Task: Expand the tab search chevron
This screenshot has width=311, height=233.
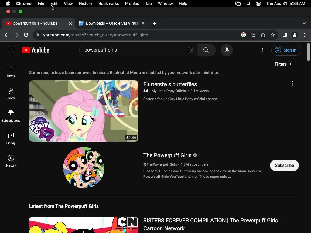Action: (x=304, y=23)
